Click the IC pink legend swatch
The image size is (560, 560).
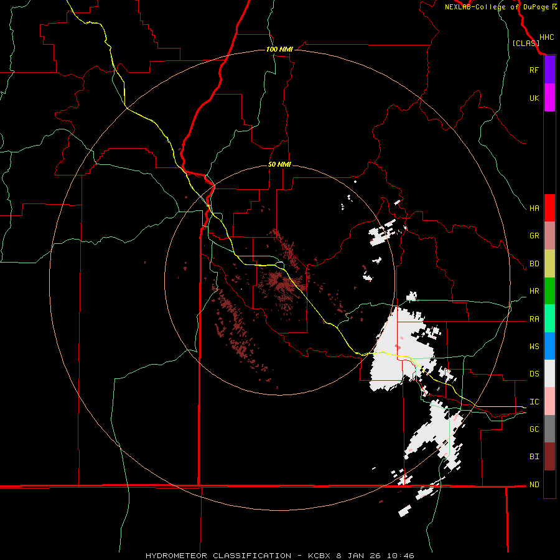point(549,401)
